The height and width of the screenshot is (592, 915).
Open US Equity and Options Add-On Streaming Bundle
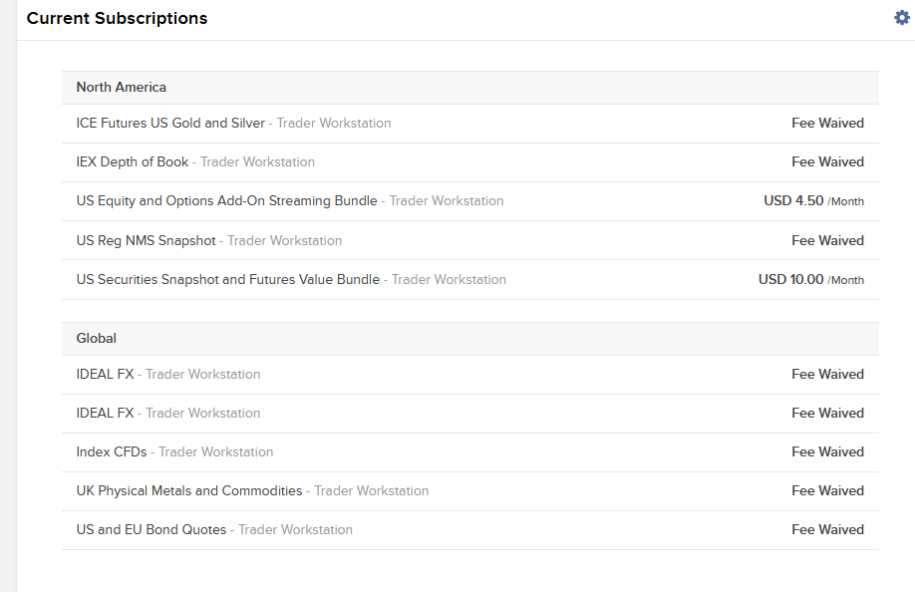coord(470,201)
